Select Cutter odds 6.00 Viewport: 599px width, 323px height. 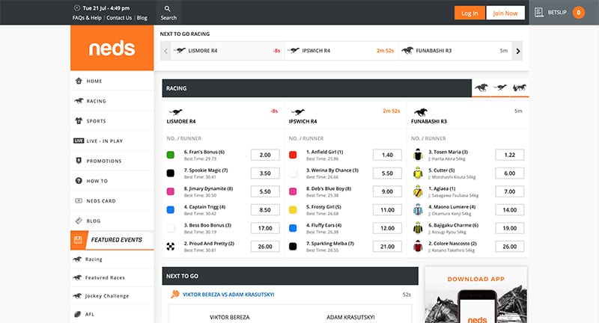pos(510,173)
